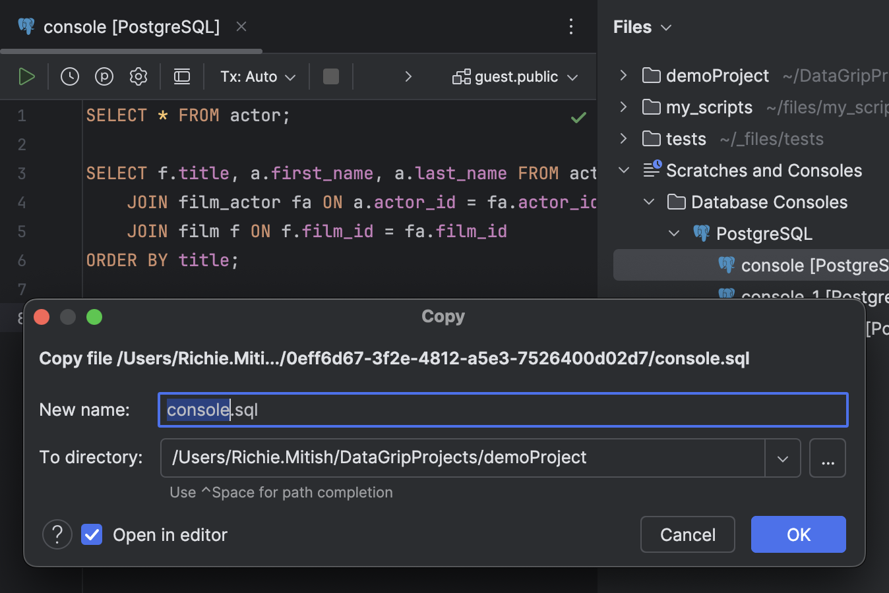
Task: Open the Files panel view dropdown
Action: coord(665,27)
